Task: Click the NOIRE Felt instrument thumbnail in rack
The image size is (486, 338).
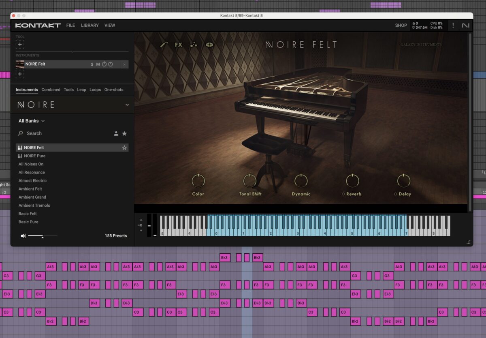Action: (20, 64)
